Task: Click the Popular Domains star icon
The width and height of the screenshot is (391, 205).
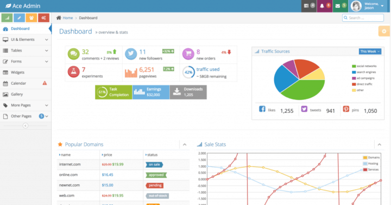Action: click(60, 144)
